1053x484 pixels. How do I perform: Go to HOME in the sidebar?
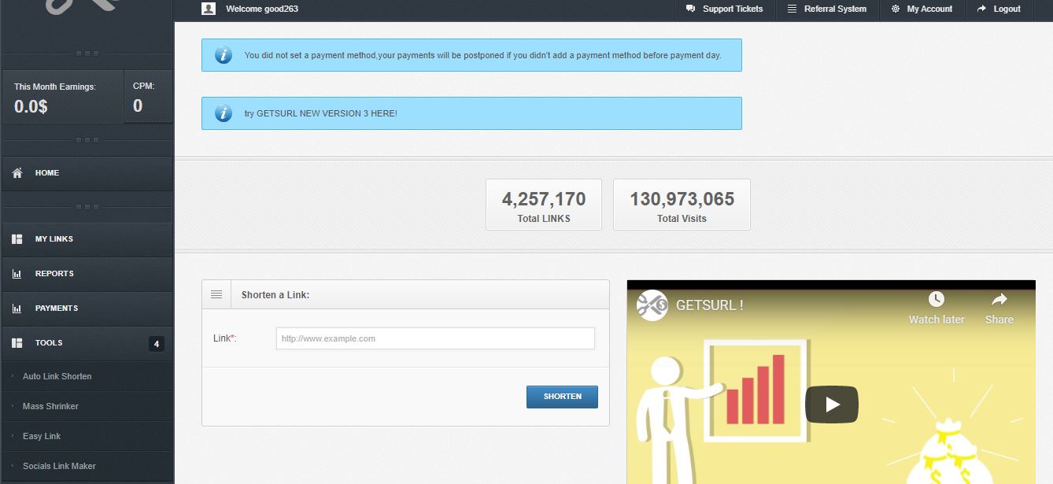point(87,173)
